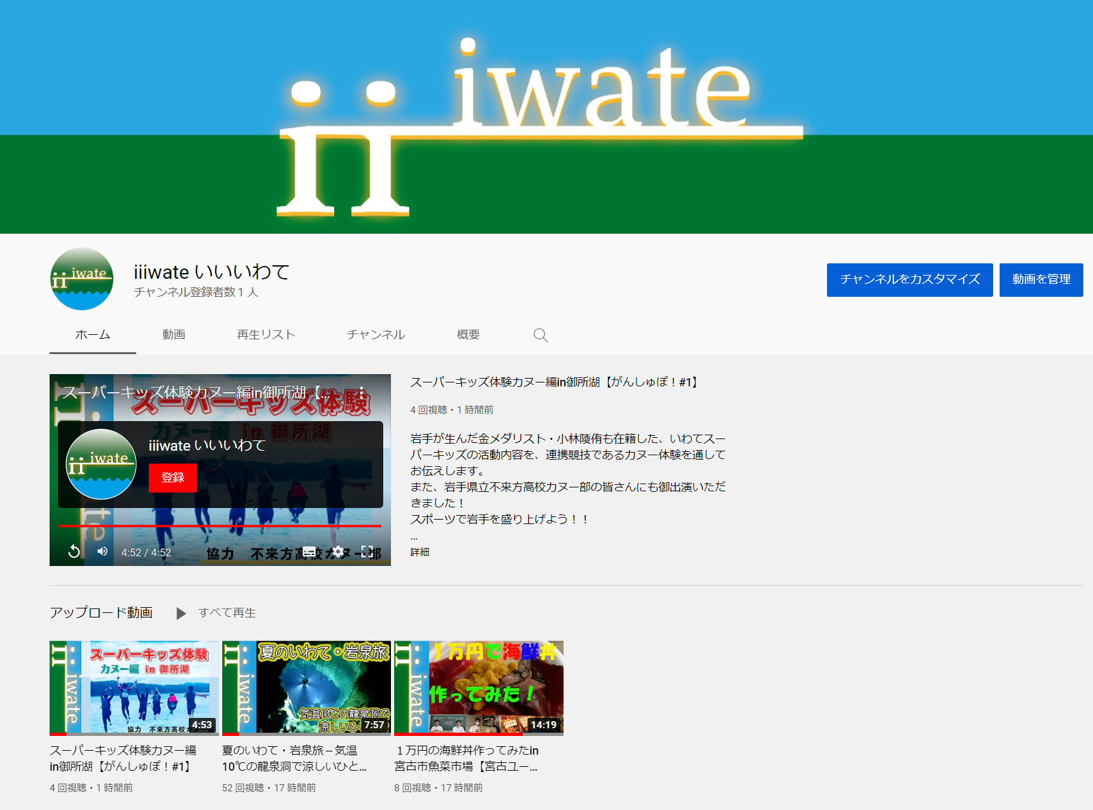Toggle subtitles in the video player

pos(309,552)
